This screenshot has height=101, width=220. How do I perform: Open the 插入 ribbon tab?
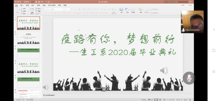point(22,5)
